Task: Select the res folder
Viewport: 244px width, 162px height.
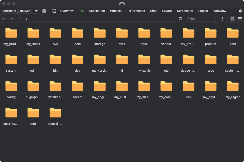Action: pos(188,90)
